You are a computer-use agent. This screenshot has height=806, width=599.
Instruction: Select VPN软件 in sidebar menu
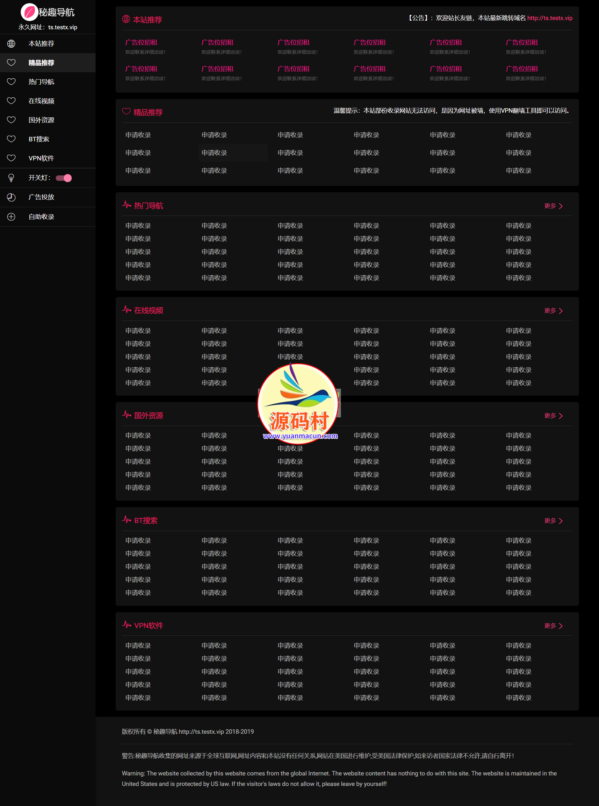(x=41, y=158)
